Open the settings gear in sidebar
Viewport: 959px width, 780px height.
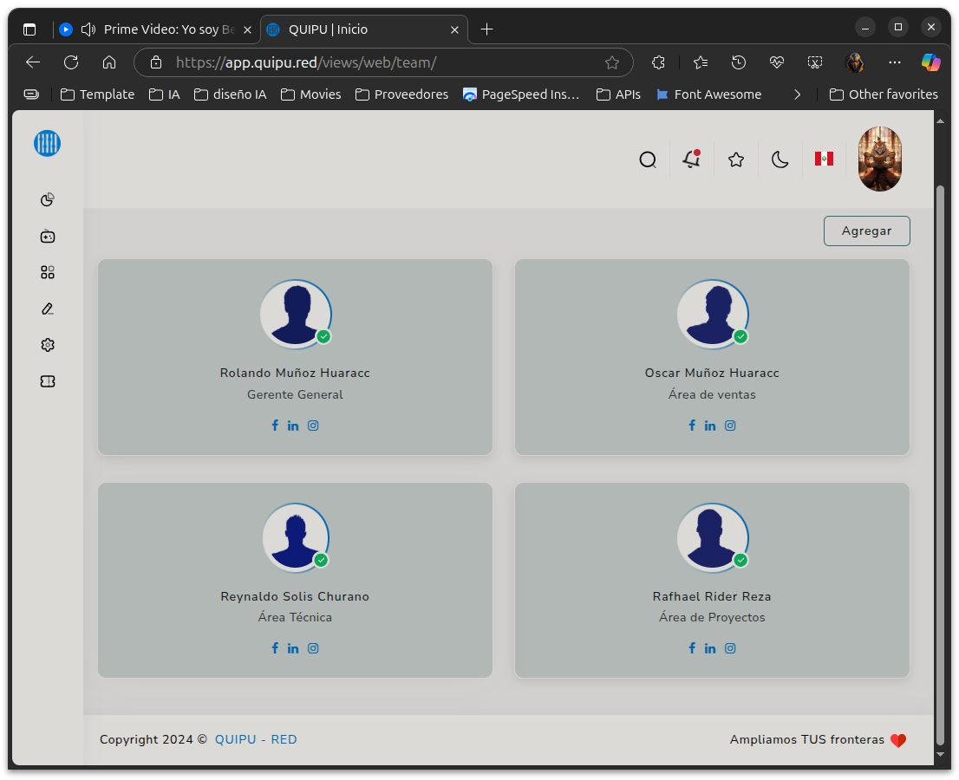point(48,345)
